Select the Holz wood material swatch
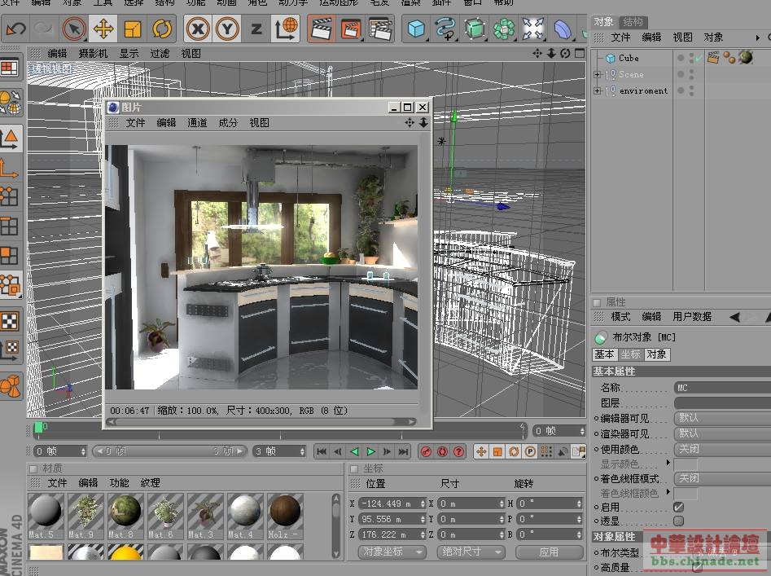This screenshot has width=771, height=576. click(284, 512)
